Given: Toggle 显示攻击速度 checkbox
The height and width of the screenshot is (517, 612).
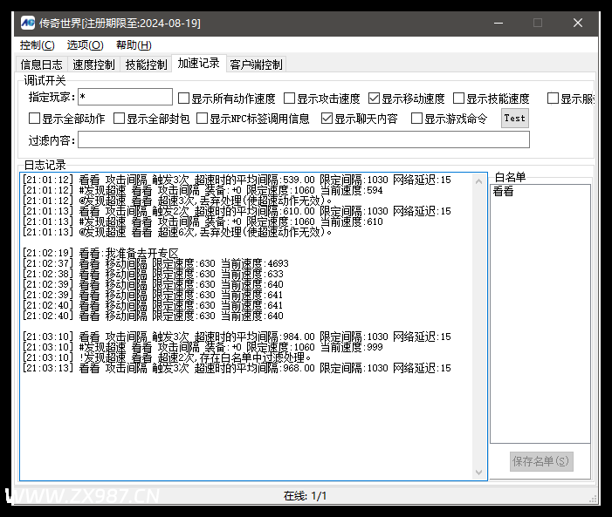Looking at the screenshot, I should tap(289, 98).
